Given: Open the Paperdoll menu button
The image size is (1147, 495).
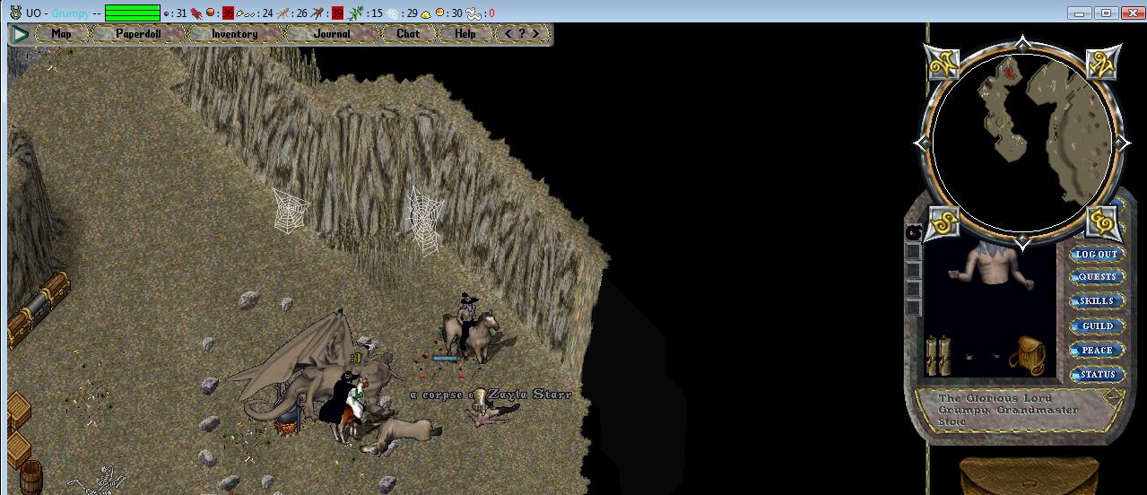Looking at the screenshot, I should click(138, 34).
